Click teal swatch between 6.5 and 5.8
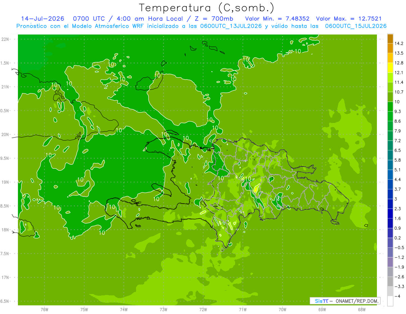 390,155
